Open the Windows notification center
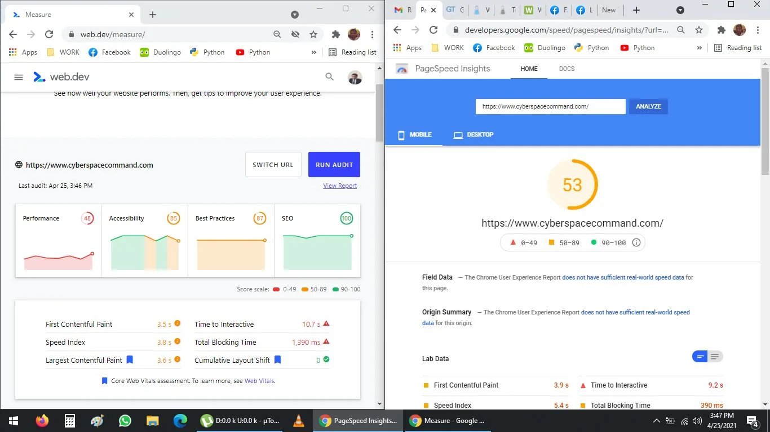 (x=753, y=421)
